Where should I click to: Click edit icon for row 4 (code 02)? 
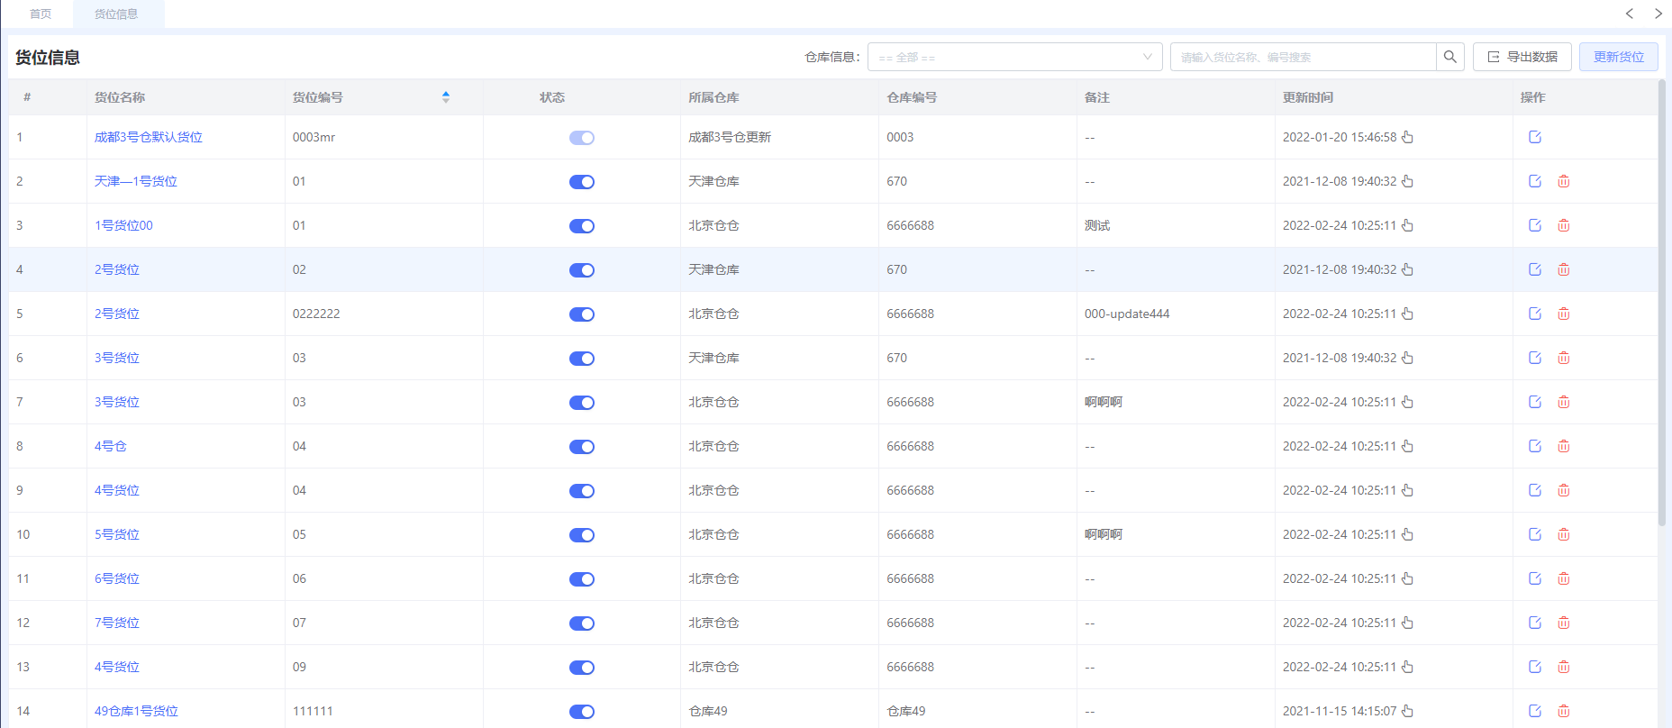pos(1535,269)
